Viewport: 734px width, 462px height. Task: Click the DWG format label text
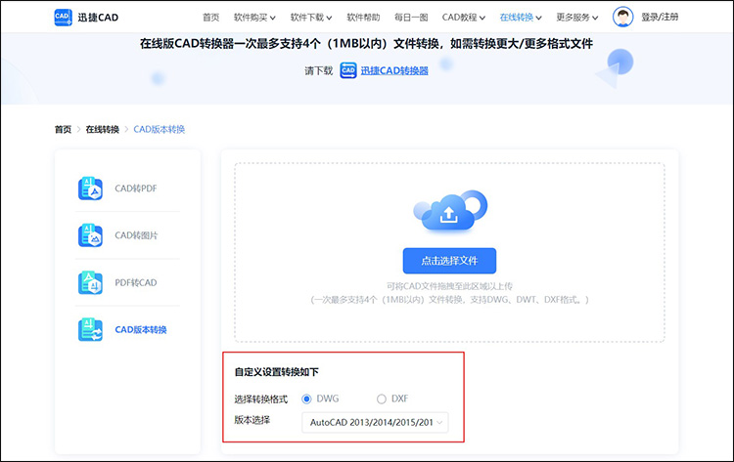click(x=328, y=399)
